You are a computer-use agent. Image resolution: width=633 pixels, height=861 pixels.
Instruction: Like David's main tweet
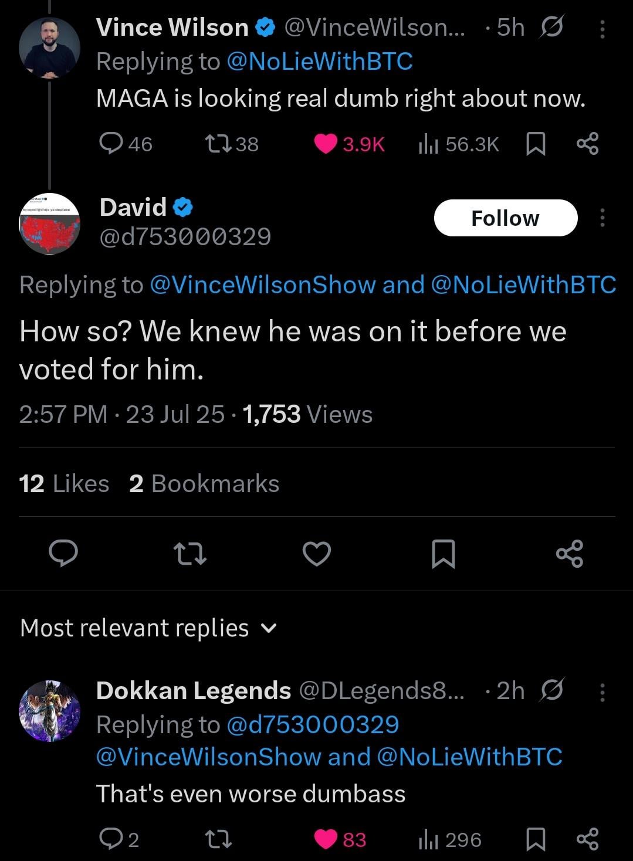(317, 554)
